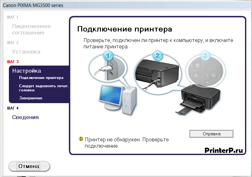
Task: Click the ШАГ 2 label
Action: point(13,43)
